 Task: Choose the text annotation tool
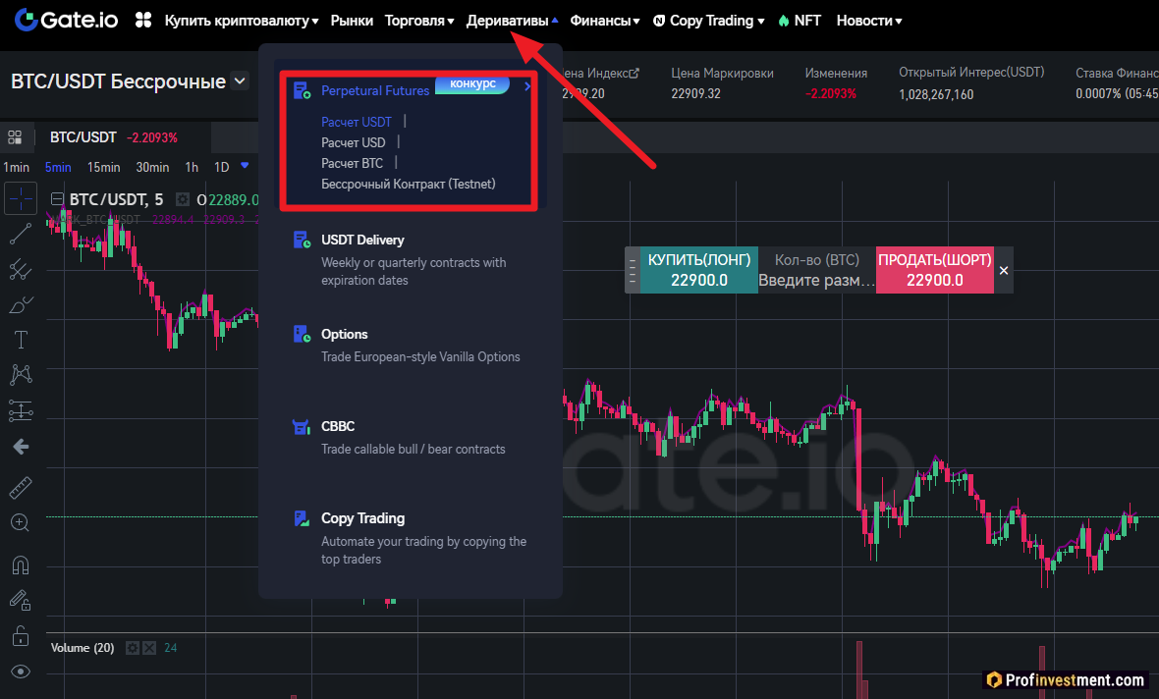(21, 340)
